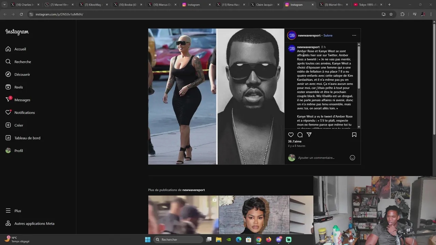
Task: Open the post's three-dot options menu
Action: (x=354, y=35)
